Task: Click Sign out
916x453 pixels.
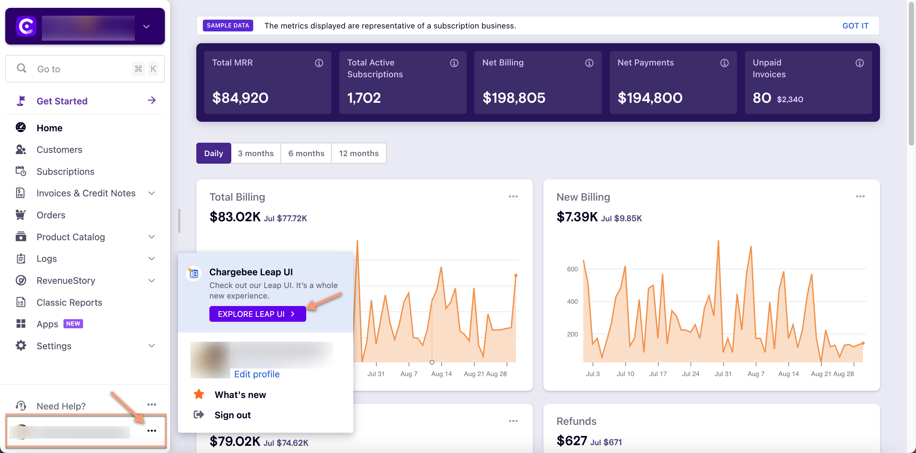Action: pyautogui.click(x=233, y=415)
